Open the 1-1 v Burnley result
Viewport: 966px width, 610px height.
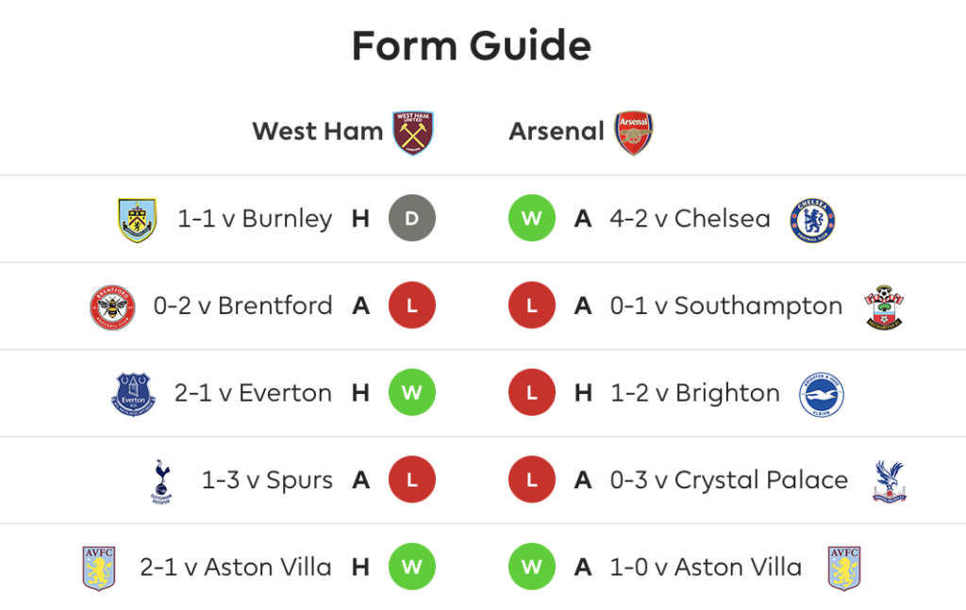(255, 219)
